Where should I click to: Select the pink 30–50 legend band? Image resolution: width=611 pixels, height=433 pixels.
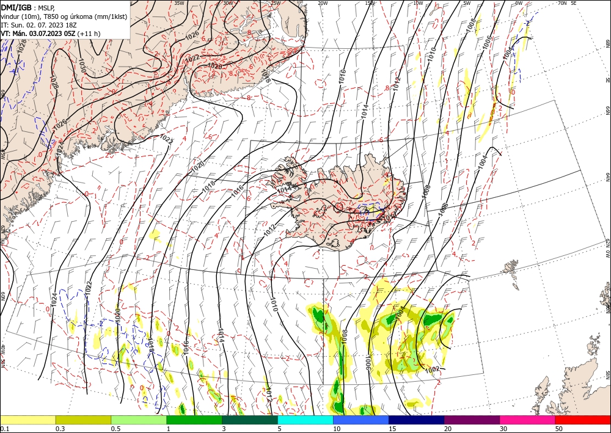[528, 420]
